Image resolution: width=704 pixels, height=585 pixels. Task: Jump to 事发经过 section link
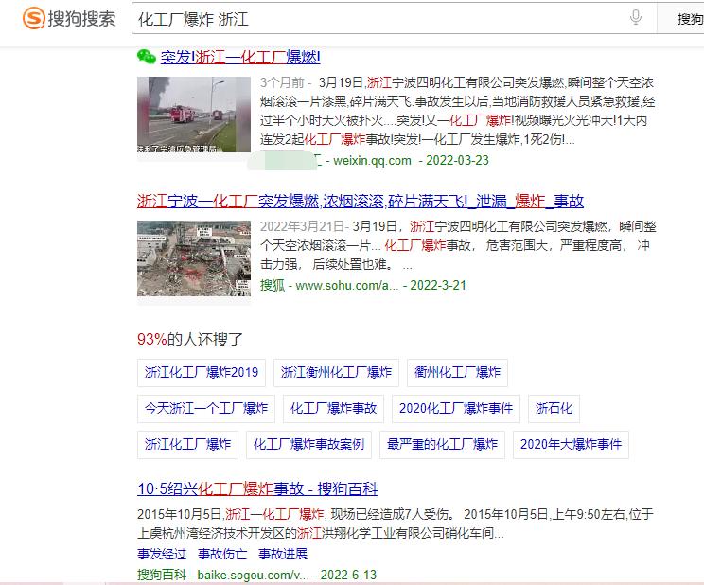click(162, 554)
